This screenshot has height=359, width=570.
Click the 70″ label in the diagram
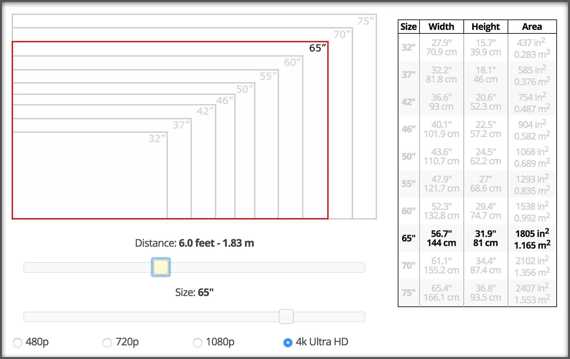click(x=342, y=34)
